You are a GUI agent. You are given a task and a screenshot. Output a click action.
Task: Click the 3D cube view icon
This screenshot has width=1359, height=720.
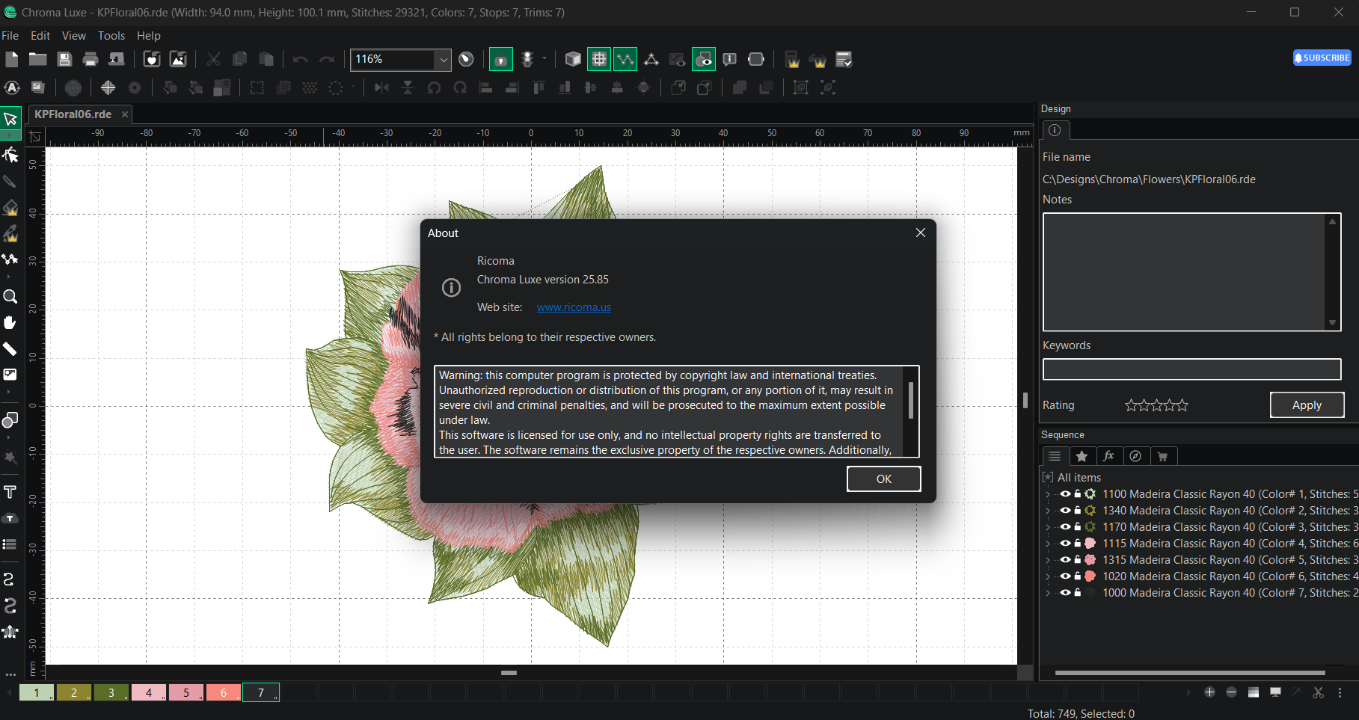(573, 59)
